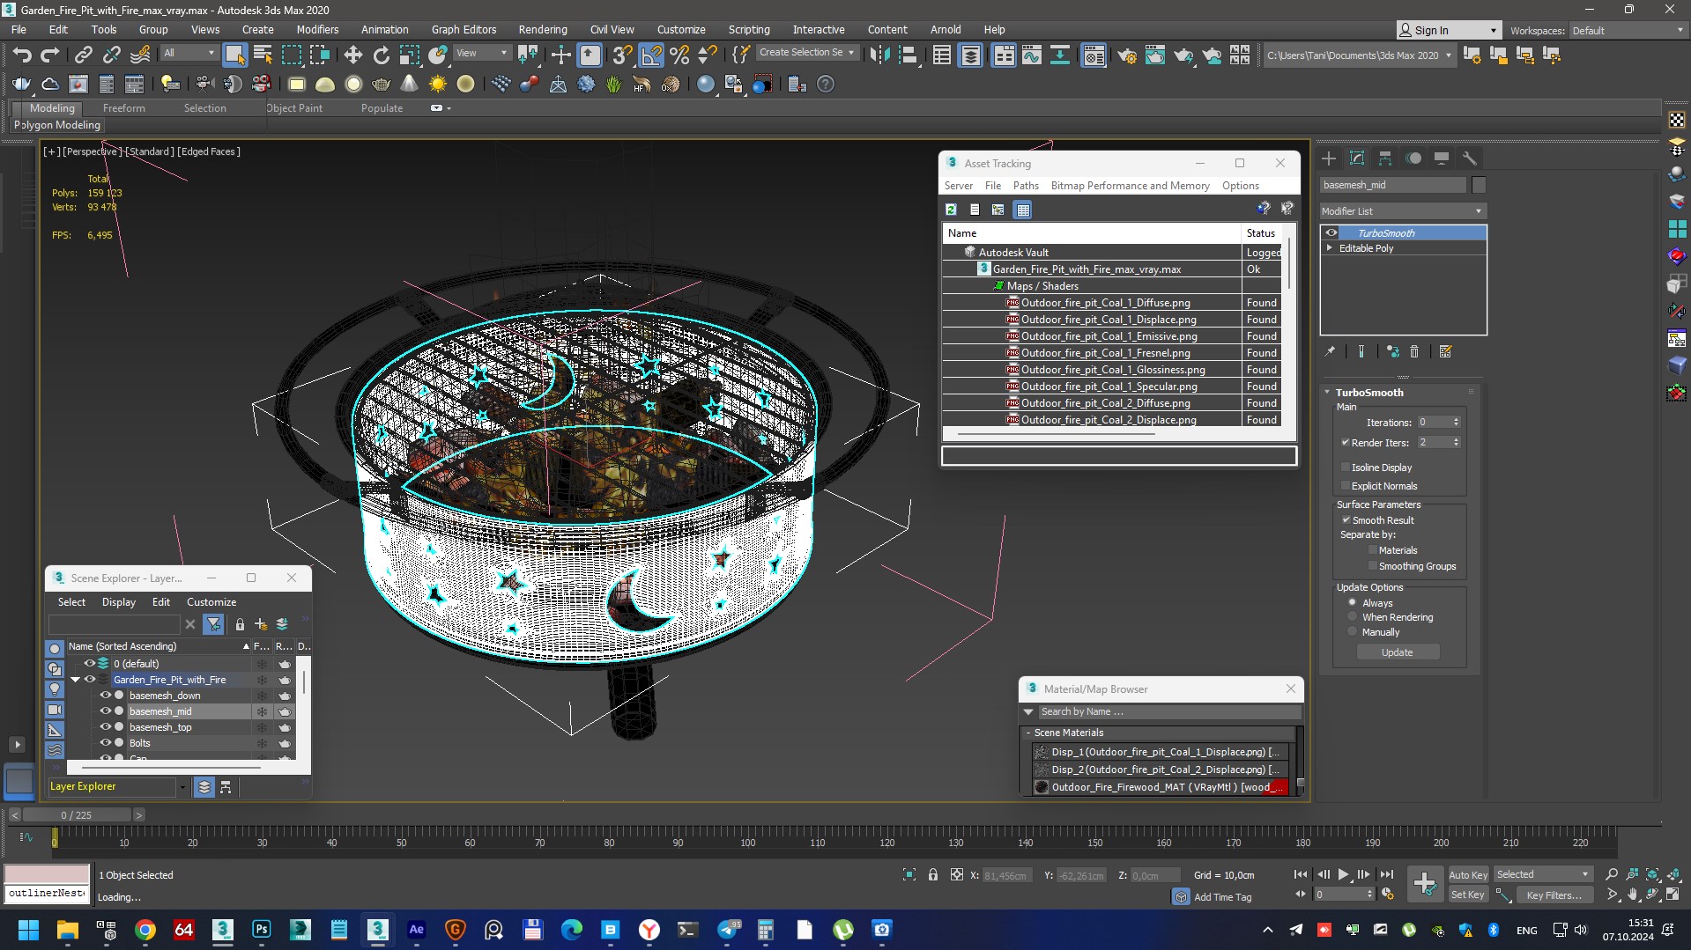
Task: Toggle TurboSmooth modifier eye icon
Action: (x=1331, y=233)
